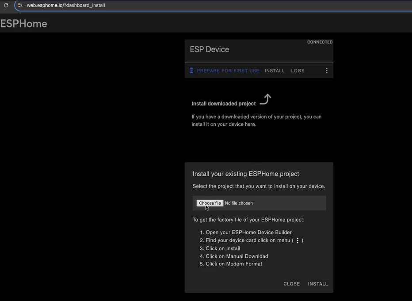Screen dimensions: 412x301
Task: Click the three-dot icon in step 2 text
Action: [x=298, y=241]
